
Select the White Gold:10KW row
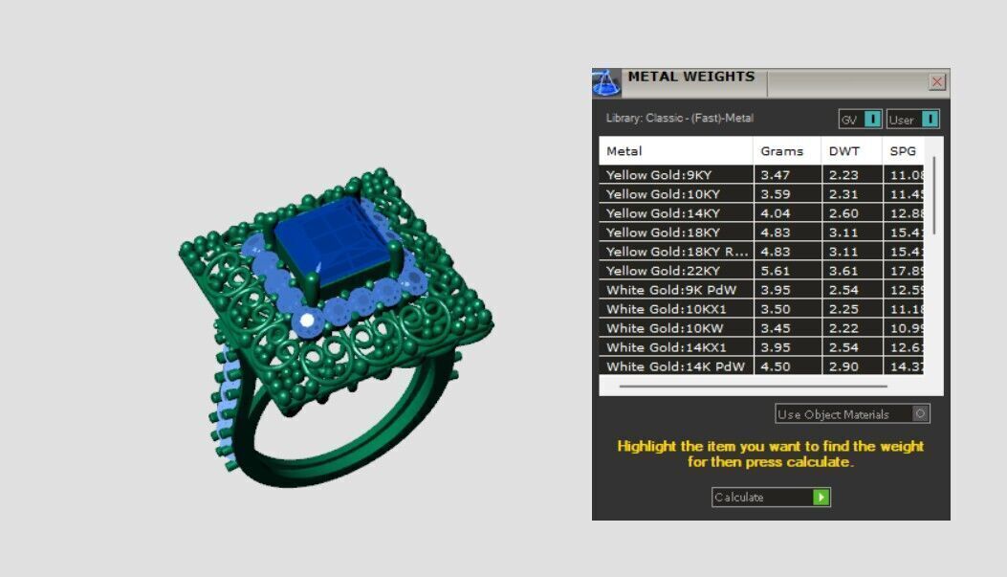[x=761, y=328]
